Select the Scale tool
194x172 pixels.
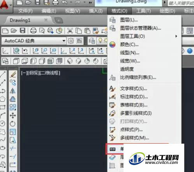pyautogui.click(x=13, y=132)
